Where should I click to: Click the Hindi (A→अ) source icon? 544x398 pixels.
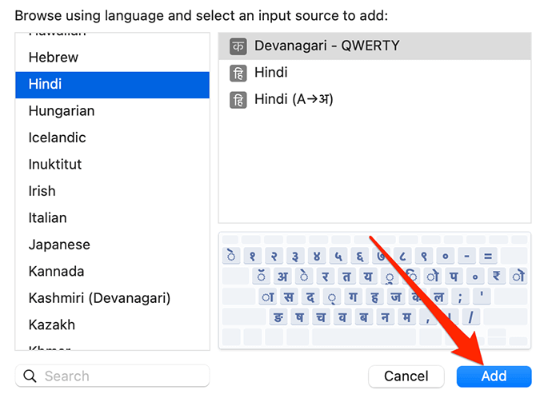tap(238, 100)
